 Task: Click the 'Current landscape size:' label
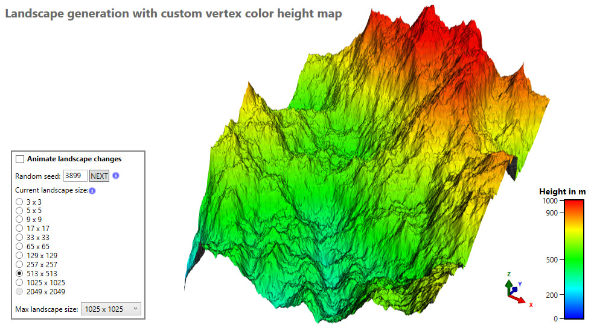point(51,190)
